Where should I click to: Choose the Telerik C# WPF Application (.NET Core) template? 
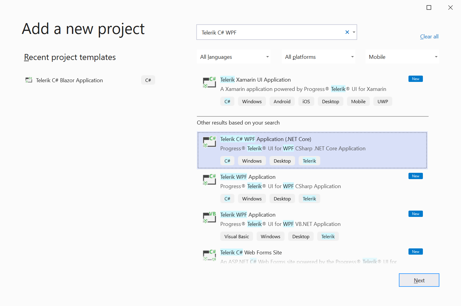click(312, 150)
